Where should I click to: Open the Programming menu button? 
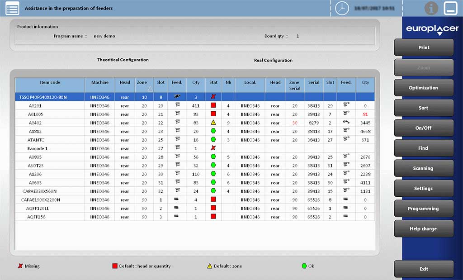coord(424,209)
